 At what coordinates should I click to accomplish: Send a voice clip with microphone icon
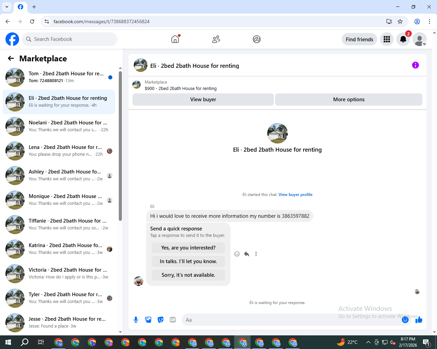(136, 320)
